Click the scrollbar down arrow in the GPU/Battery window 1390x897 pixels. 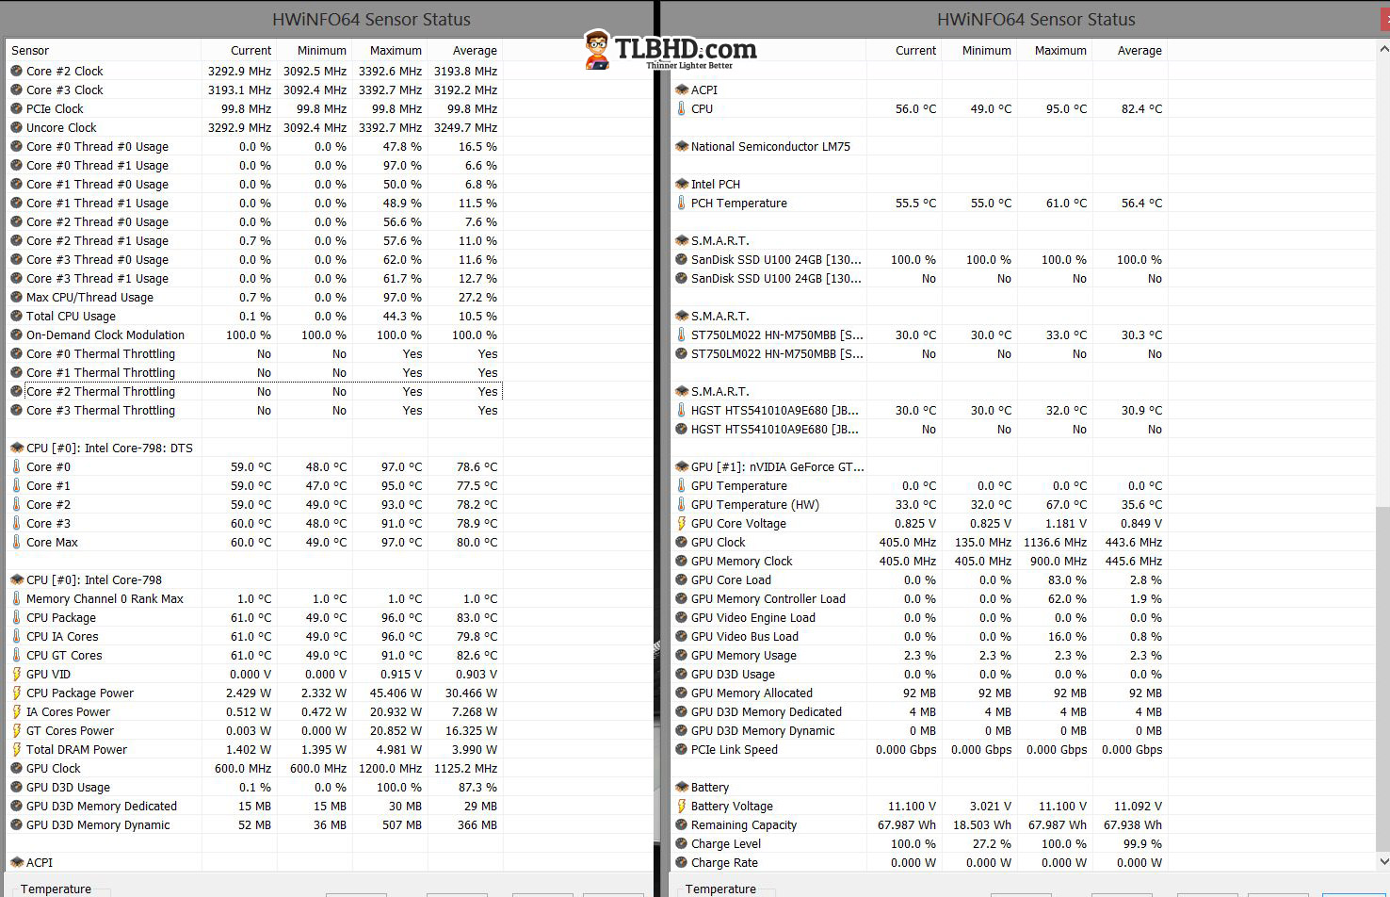click(x=1383, y=861)
